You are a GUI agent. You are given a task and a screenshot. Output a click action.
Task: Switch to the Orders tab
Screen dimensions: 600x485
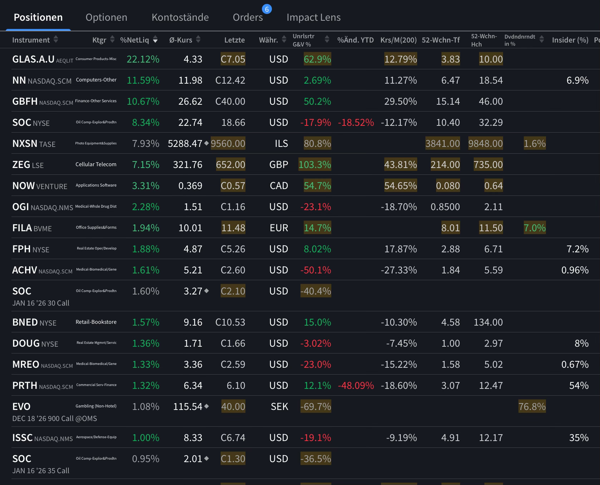(x=248, y=17)
